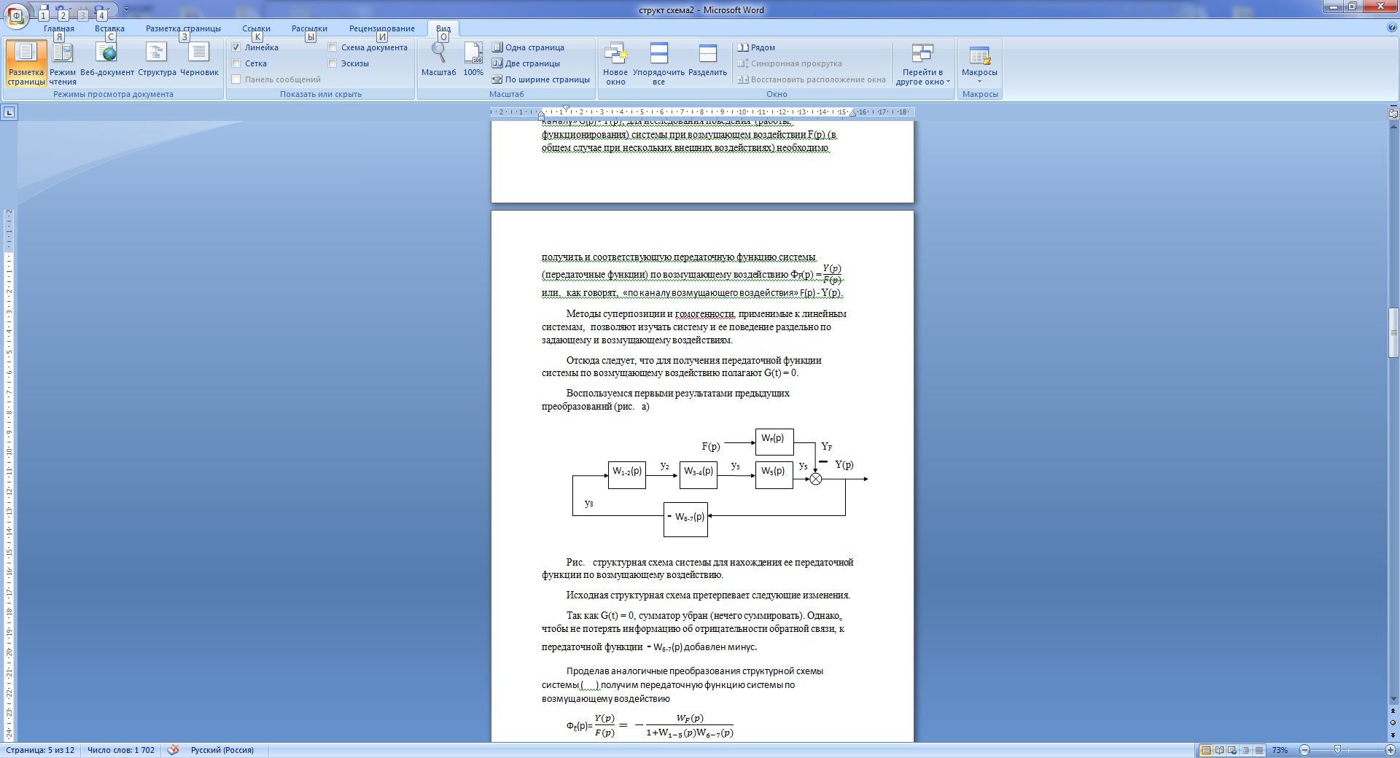
Task: Click Русский (Россия) language indicator
Action: click(x=222, y=750)
